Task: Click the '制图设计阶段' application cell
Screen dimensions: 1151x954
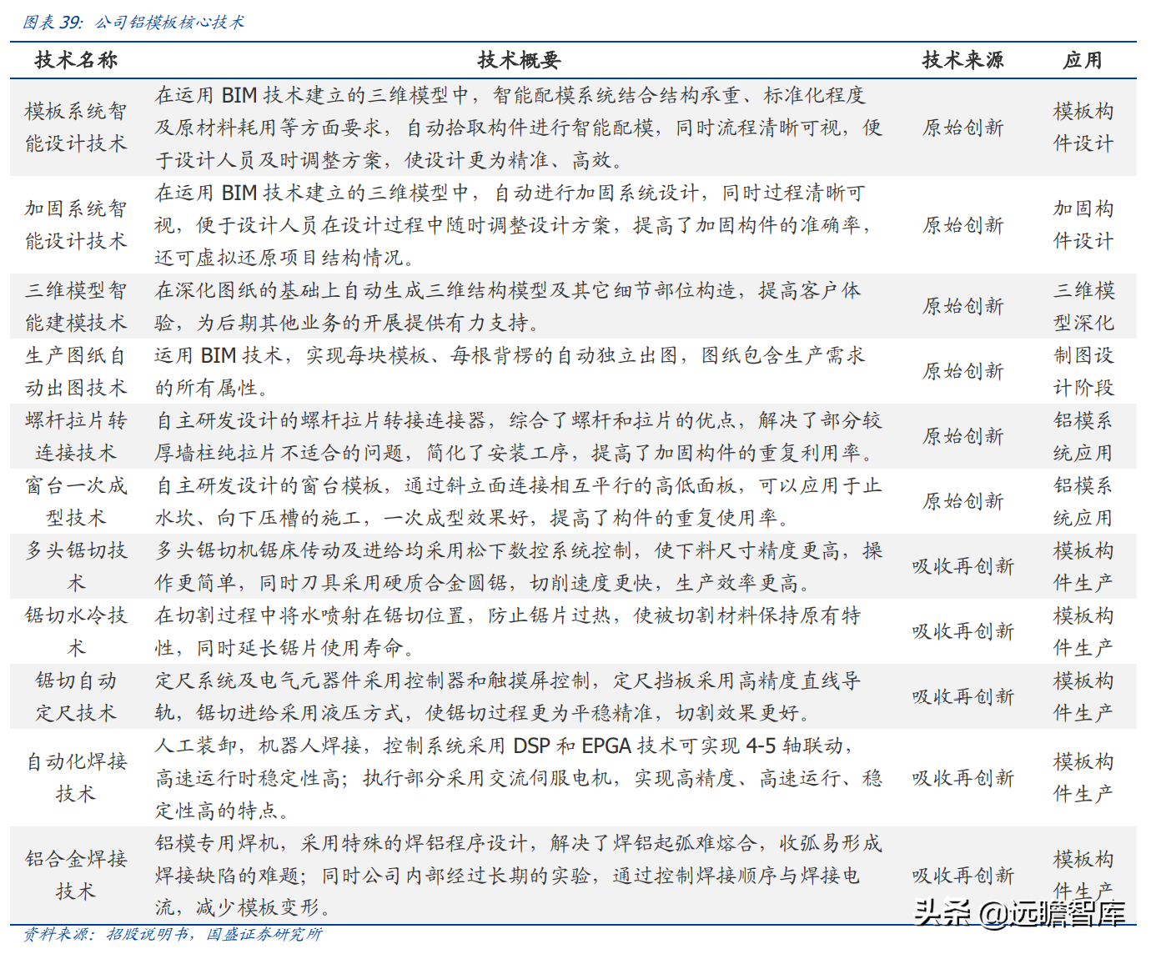Action: [x=1083, y=371]
